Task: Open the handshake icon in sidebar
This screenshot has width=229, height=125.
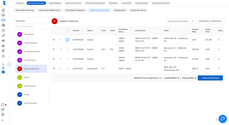Action: [x=3, y=41]
